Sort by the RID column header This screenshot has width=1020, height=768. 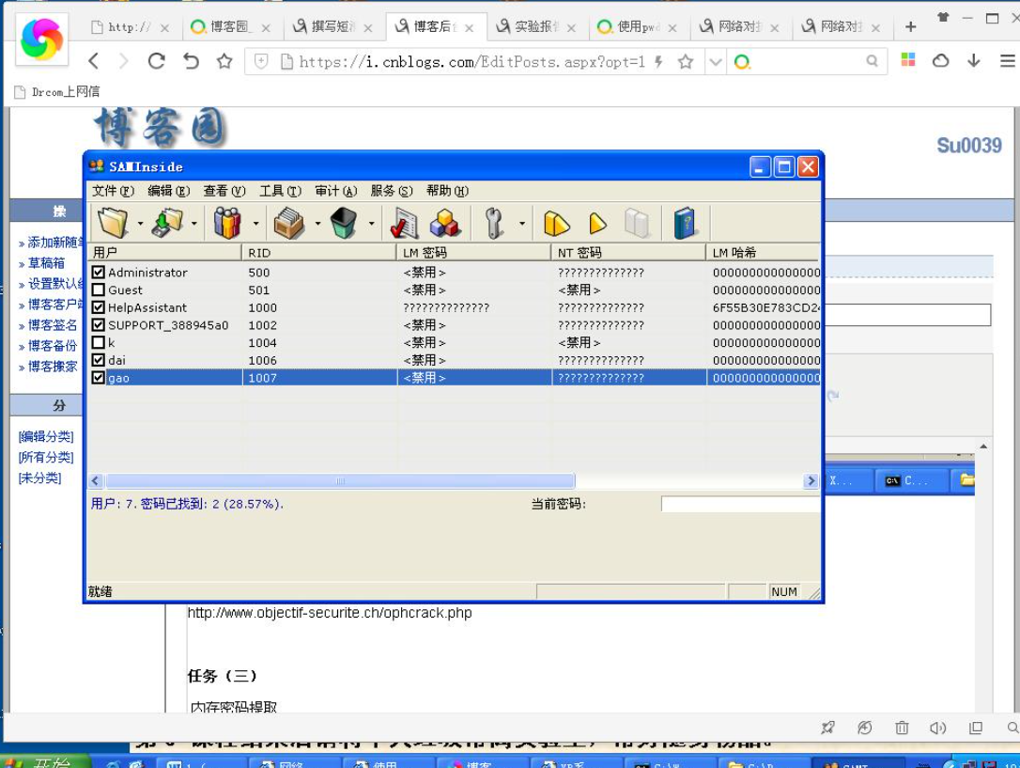318,253
